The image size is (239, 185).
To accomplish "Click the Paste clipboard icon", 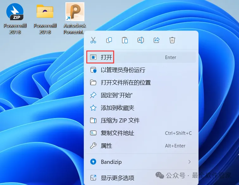I will pyautogui.click(x=125, y=40).
